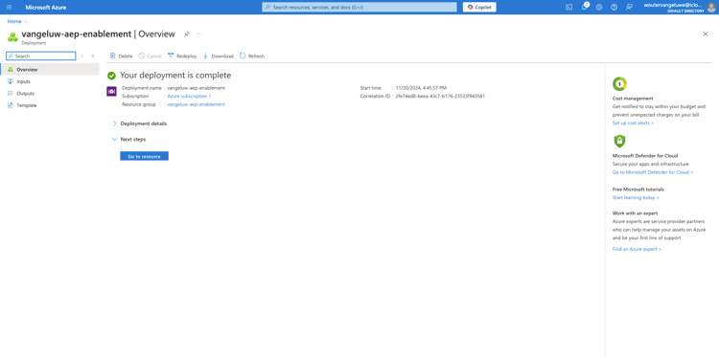Click the Microsoft Defender shield icon
The width and height of the screenshot is (719, 357).
point(619,141)
